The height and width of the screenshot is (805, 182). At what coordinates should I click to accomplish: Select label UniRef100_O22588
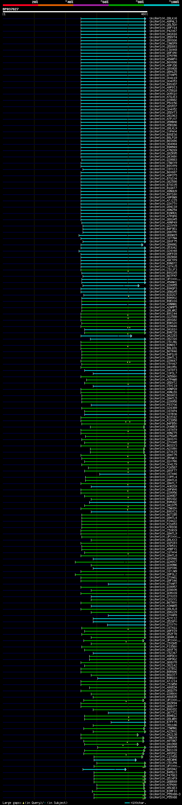click(x=163, y=317)
